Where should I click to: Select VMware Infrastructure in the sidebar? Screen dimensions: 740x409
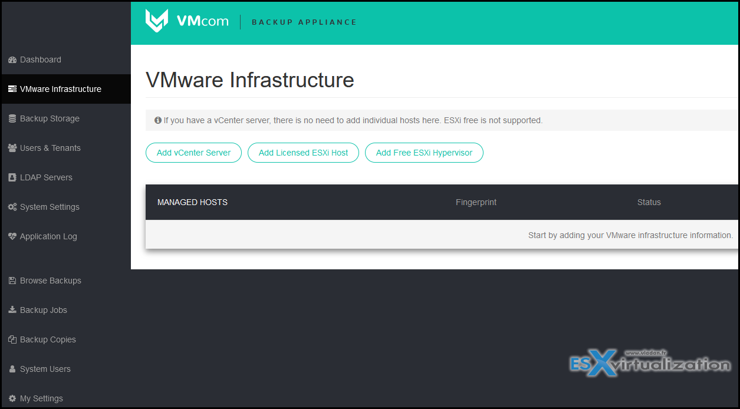click(66, 89)
